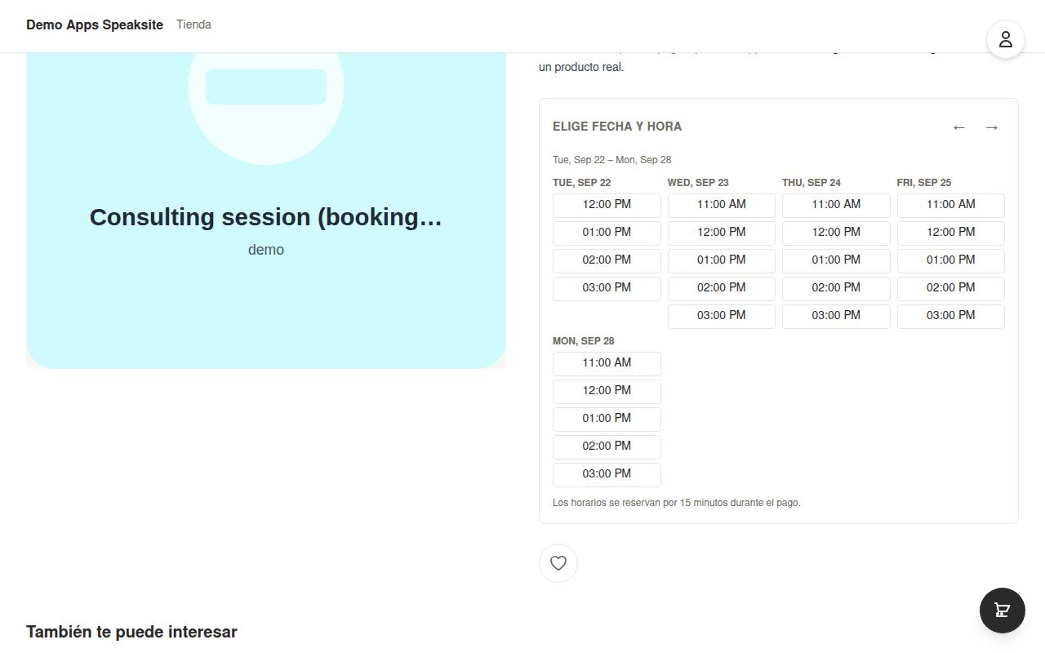
Task: Select 11:00 AM on Mon, Sep 28
Action: click(607, 363)
